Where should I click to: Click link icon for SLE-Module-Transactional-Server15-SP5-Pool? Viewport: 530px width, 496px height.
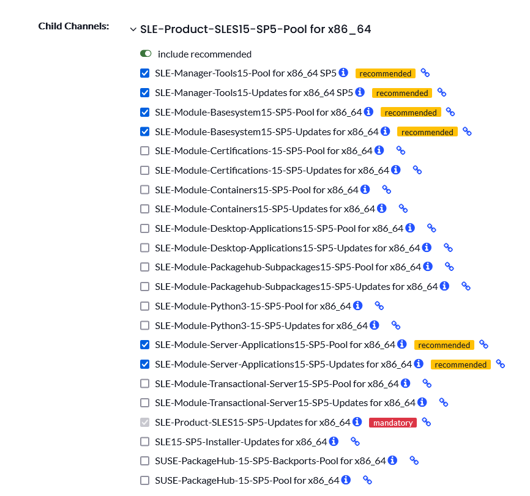point(427,383)
